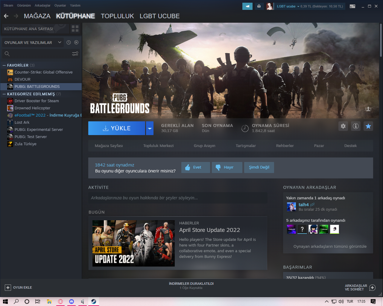Viewport: 383px width, 306px height.
Task: Open Discord from the Windows taskbar
Action: tap(72, 302)
